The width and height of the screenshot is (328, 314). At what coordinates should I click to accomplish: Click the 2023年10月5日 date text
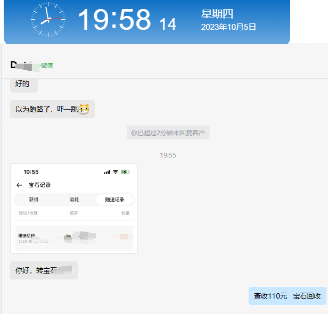pyautogui.click(x=228, y=27)
